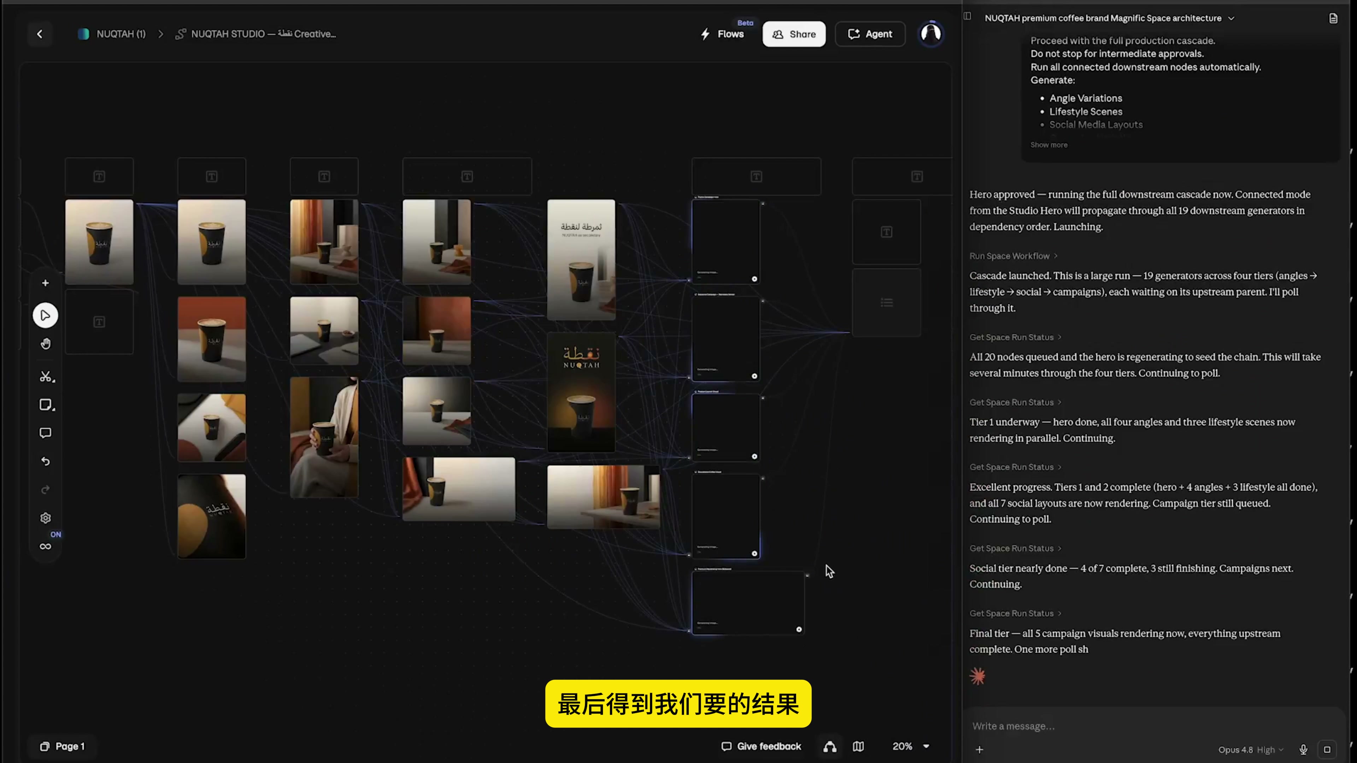Select woman holding cup lifestyle thumbnail
The height and width of the screenshot is (763, 1357).
coord(324,437)
